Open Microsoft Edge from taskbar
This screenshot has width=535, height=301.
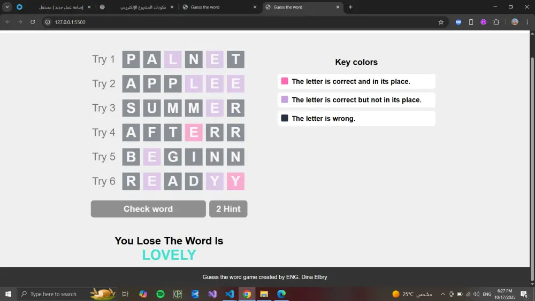[281, 294]
